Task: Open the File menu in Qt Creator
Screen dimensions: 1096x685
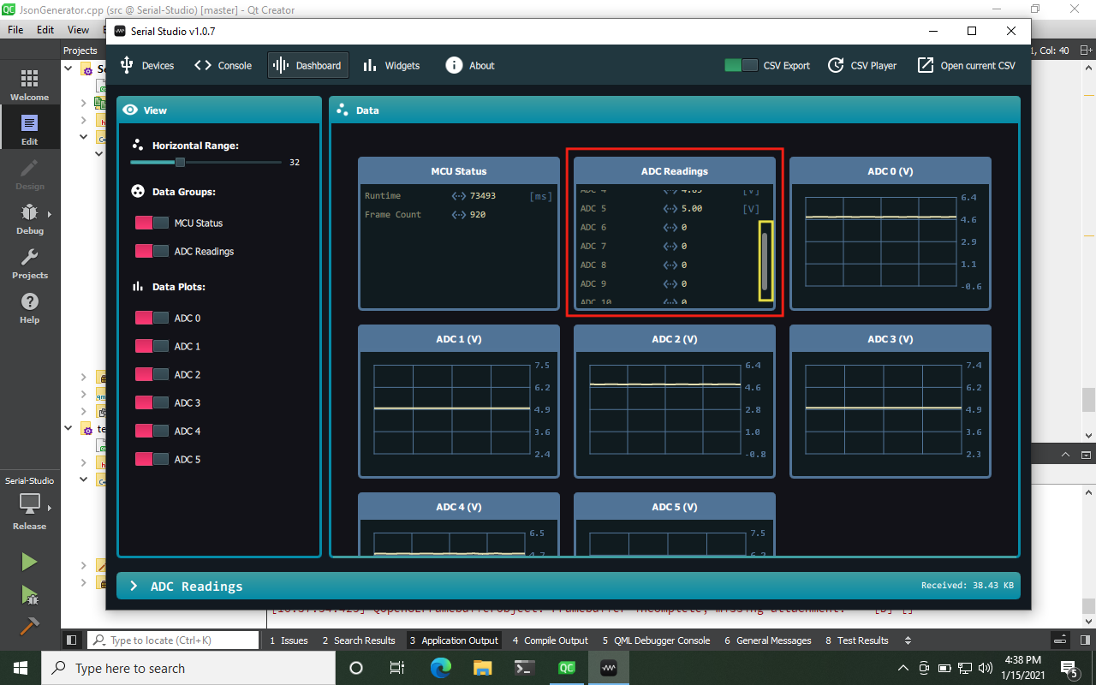Action: click(x=15, y=28)
